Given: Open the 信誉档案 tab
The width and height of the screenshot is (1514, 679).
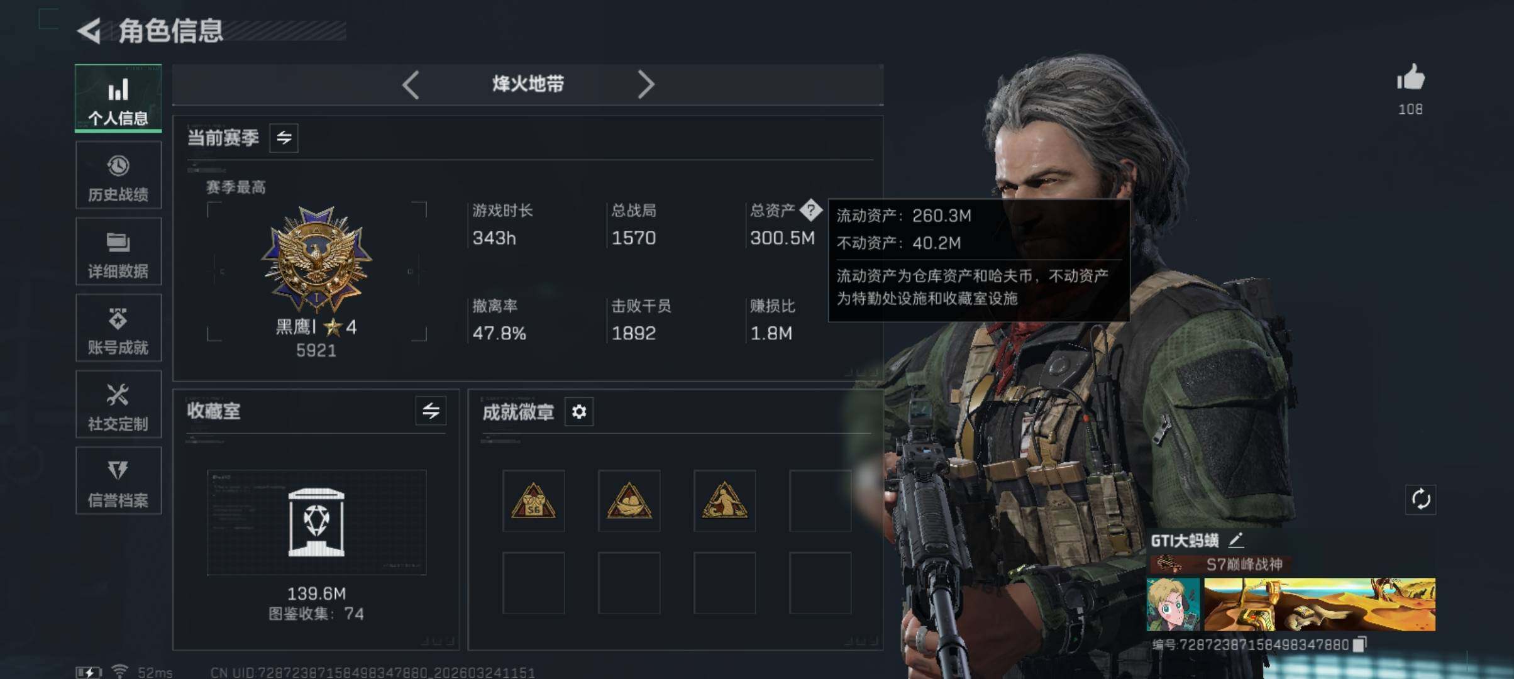Looking at the screenshot, I should point(118,481).
